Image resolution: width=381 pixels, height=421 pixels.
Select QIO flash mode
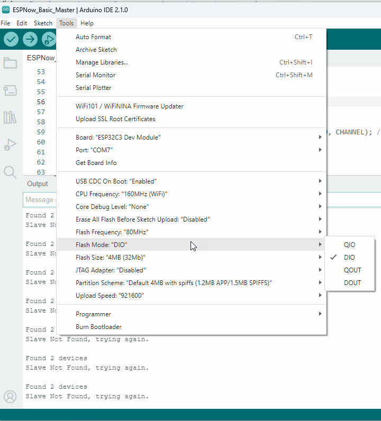coord(350,244)
